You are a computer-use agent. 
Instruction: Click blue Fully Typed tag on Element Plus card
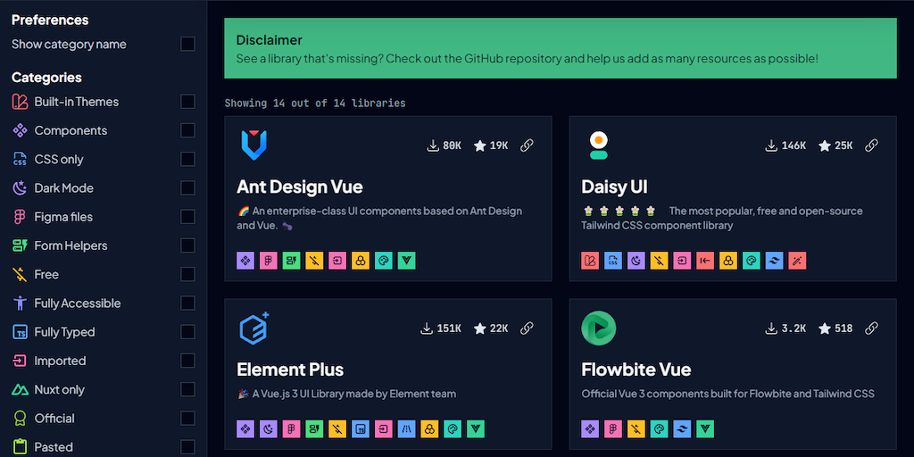pos(361,429)
